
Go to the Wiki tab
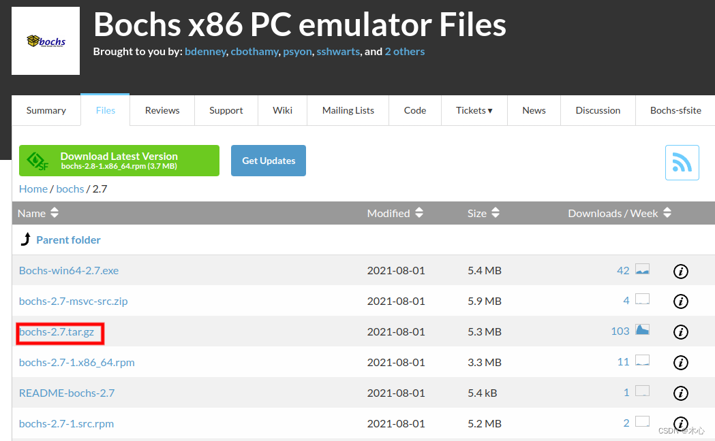click(x=283, y=110)
